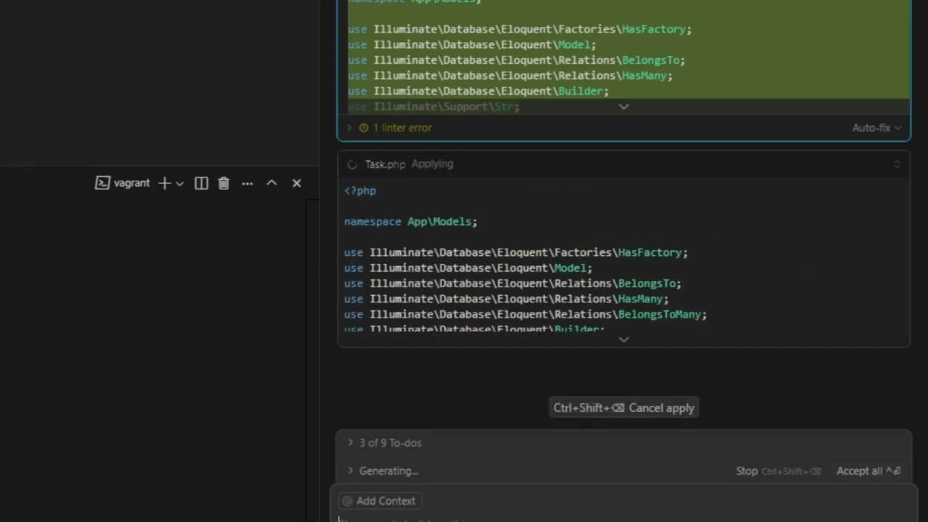Kill terminal using the trash icon
The height and width of the screenshot is (522, 928).
(223, 183)
